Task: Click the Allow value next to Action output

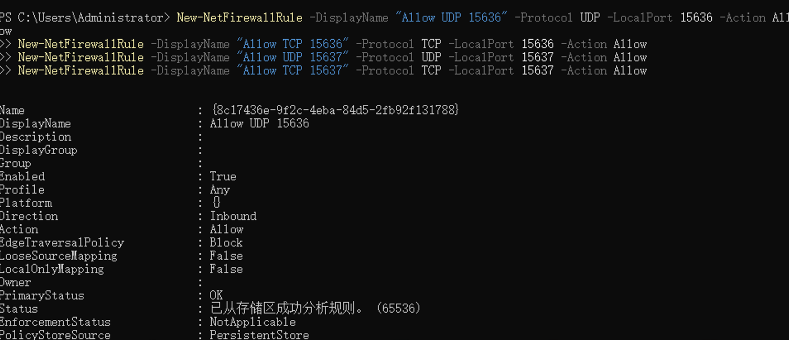Action: click(227, 229)
